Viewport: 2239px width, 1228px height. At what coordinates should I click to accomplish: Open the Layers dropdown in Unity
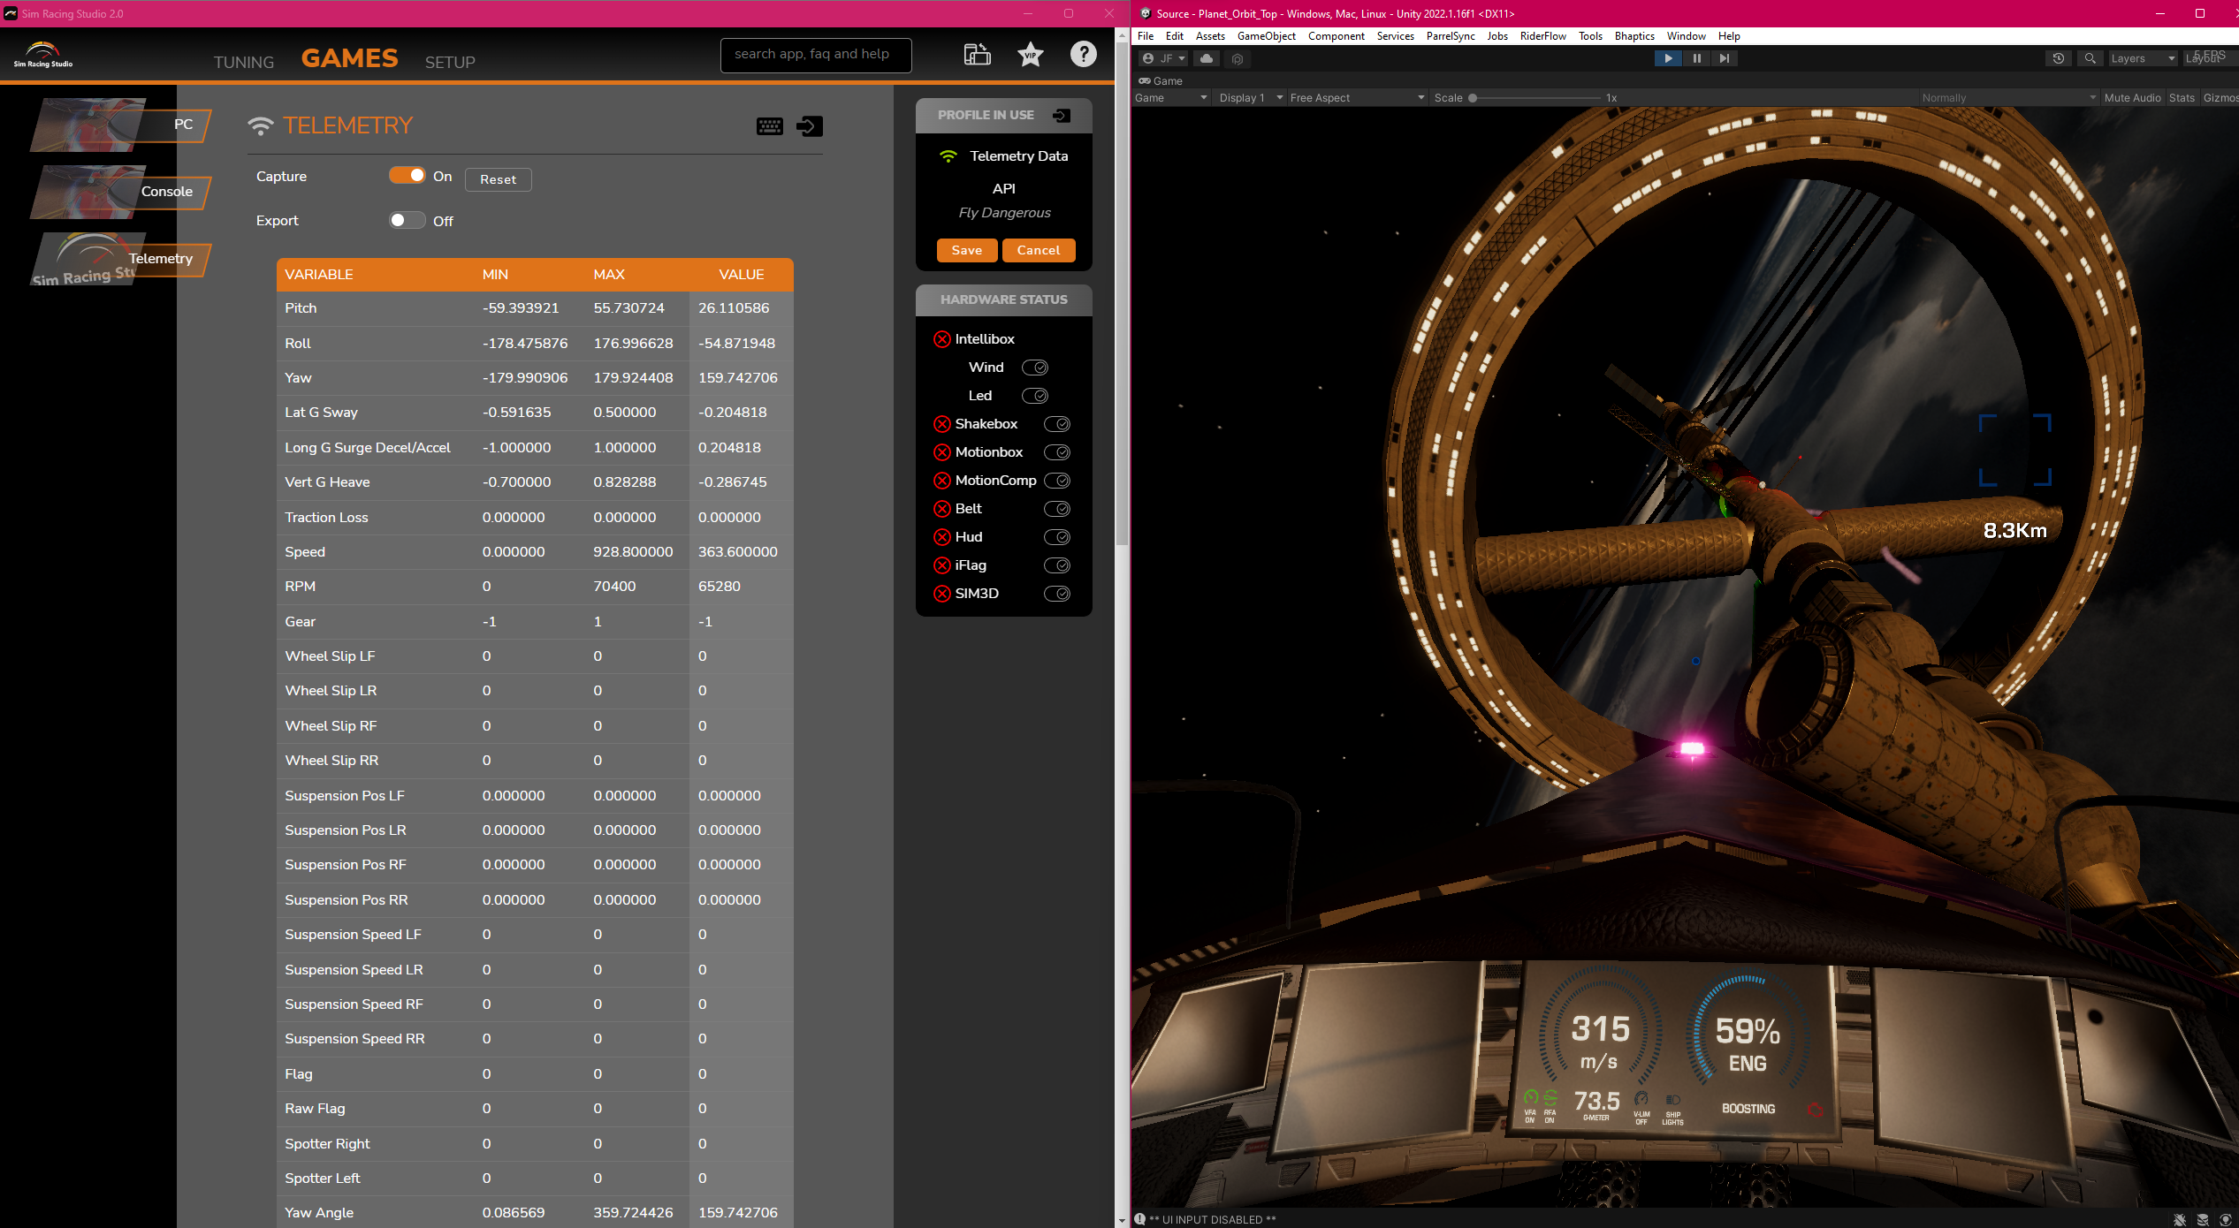pyautogui.click(x=2142, y=58)
